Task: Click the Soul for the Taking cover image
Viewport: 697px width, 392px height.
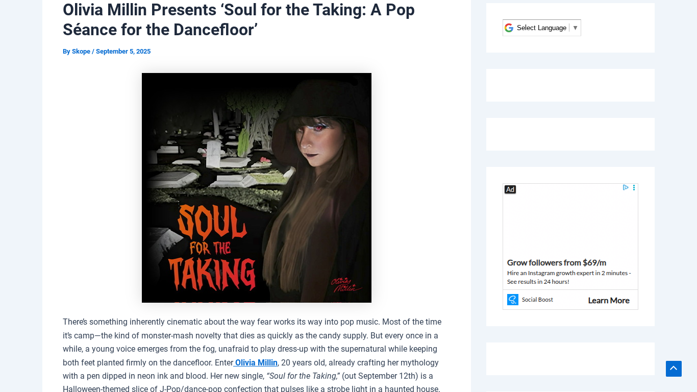Action: (x=257, y=188)
